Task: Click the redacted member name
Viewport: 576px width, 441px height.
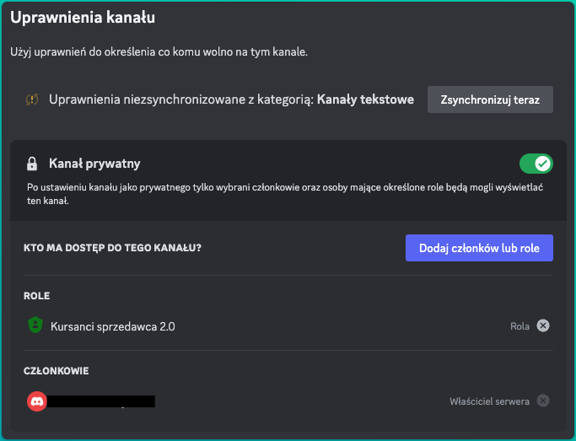Action: click(103, 401)
